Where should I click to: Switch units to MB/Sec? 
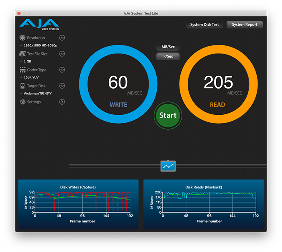point(168,47)
